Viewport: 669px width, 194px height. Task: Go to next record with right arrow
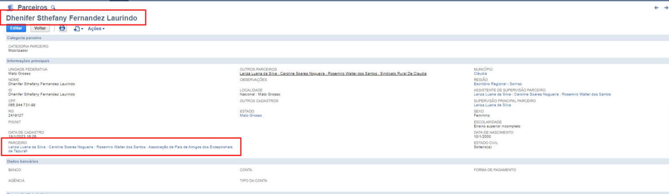click(665, 8)
